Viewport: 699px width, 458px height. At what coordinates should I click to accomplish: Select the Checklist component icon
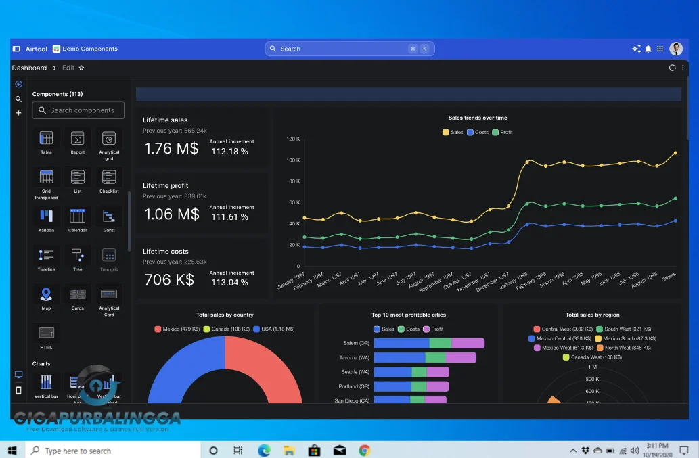(109, 177)
